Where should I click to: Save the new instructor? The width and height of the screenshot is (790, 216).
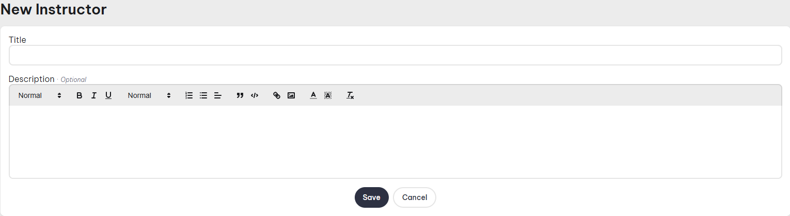click(371, 197)
